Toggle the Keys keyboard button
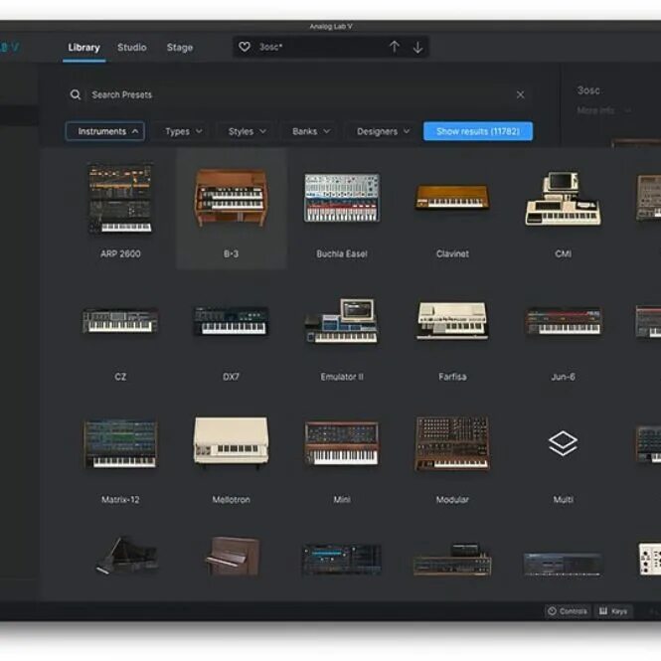The height and width of the screenshot is (661, 661). click(x=613, y=611)
